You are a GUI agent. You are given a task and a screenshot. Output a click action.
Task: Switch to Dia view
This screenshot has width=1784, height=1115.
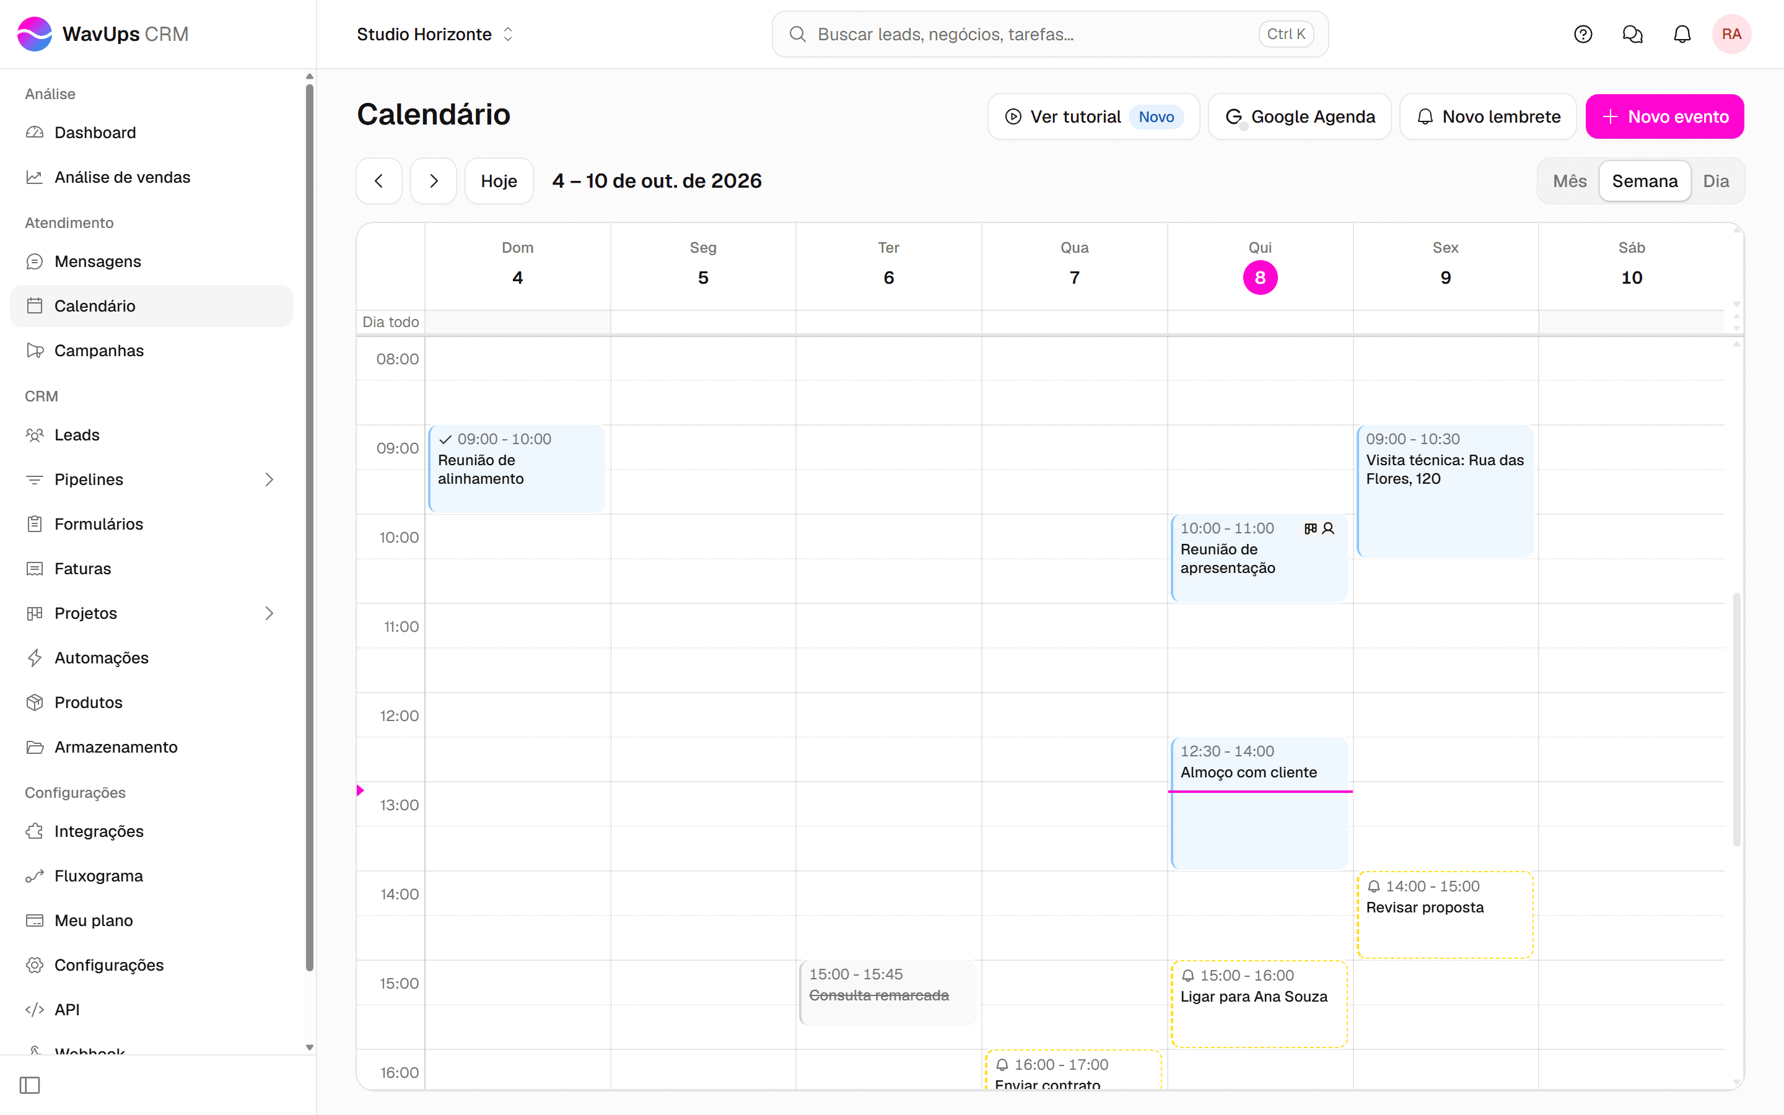coord(1715,181)
